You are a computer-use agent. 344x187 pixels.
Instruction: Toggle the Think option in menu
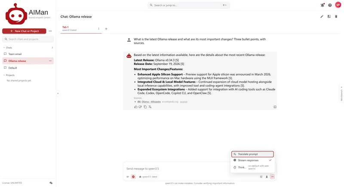point(252,167)
